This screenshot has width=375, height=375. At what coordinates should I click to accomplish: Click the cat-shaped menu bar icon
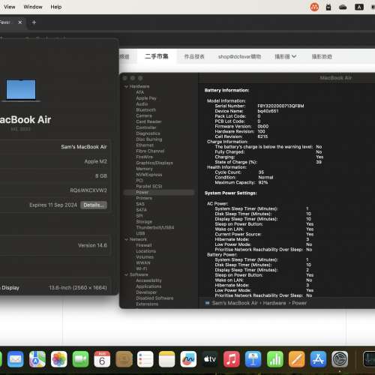coord(328,7)
